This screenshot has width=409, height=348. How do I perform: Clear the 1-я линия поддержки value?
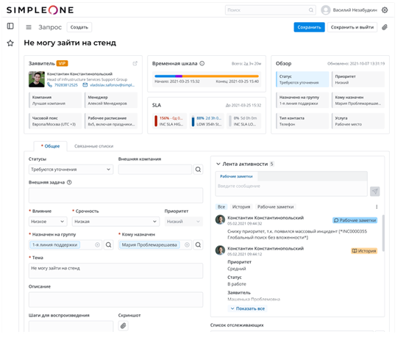tap(97, 244)
